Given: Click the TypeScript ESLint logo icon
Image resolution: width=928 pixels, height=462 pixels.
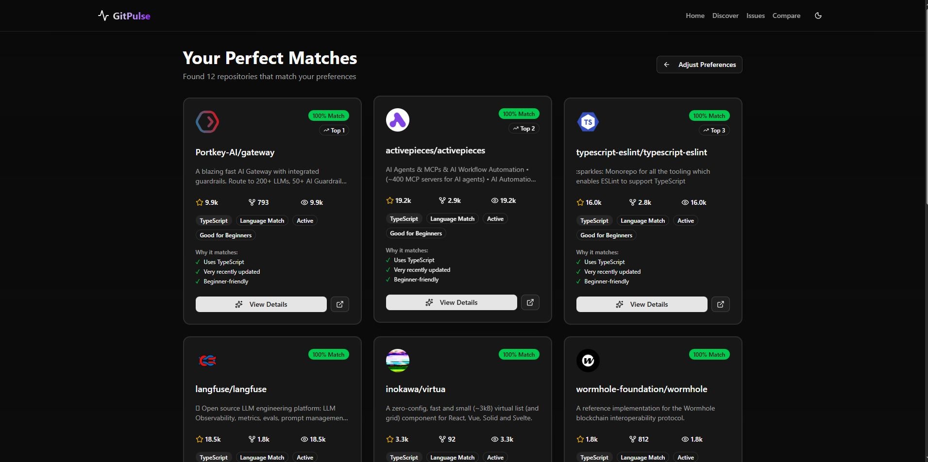Looking at the screenshot, I should [588, 121].
